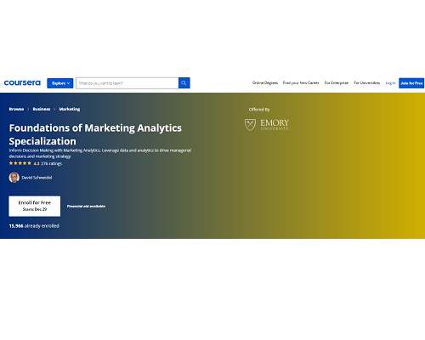Click the magnifier search button
Image resolution: width=425 pixels, height=340 pixels.
point(184,83)
